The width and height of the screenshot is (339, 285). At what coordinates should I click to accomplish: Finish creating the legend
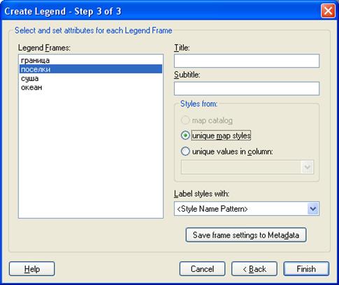[x=306, y=269]
